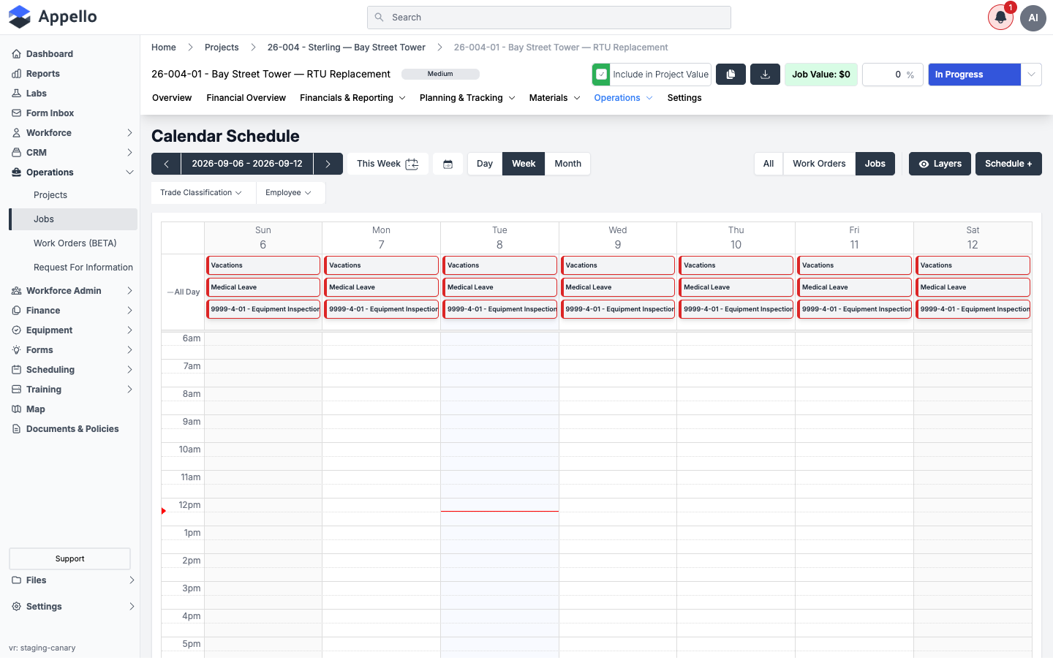The width and height of the screenshot is (1053, 671).
Task: Open the In Progress status dropdown arrow
Action: [x=1031, y=75]
